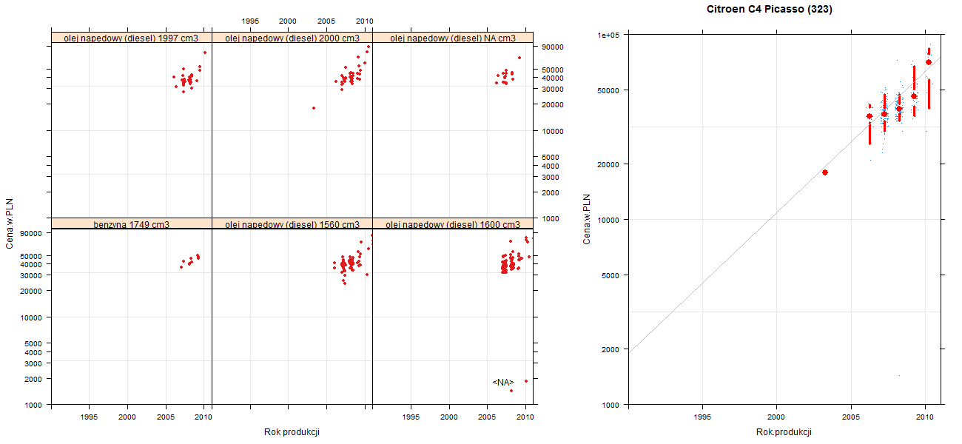Click the 'Rok produkcji' x-axis label of the panel grid
Viewport: 962px width, 444px height.
tap(292, 432)
